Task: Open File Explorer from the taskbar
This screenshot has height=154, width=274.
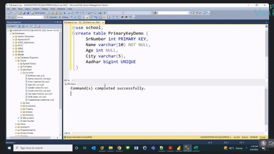Action: [110, 148]
